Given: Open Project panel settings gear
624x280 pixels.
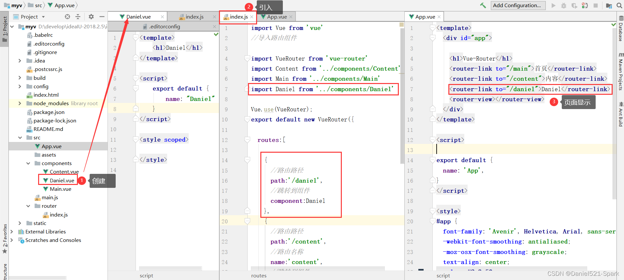Looking at the screenshot, I should (91, 17).
